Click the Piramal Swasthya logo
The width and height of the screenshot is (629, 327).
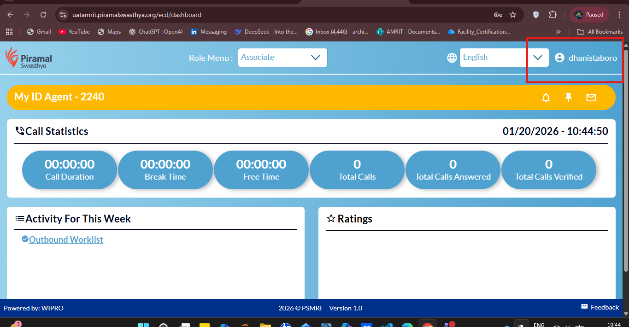pos(29,58)
